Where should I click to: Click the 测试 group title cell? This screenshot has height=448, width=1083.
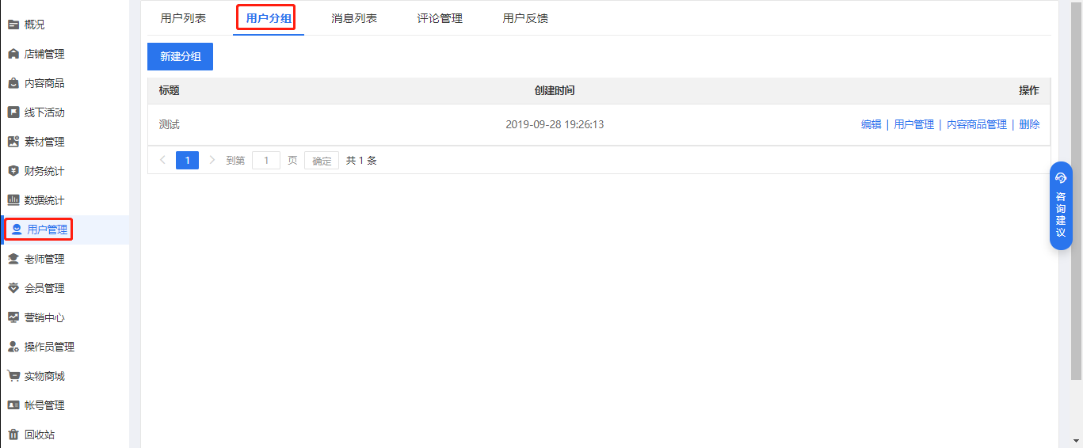tap(169, 124)
